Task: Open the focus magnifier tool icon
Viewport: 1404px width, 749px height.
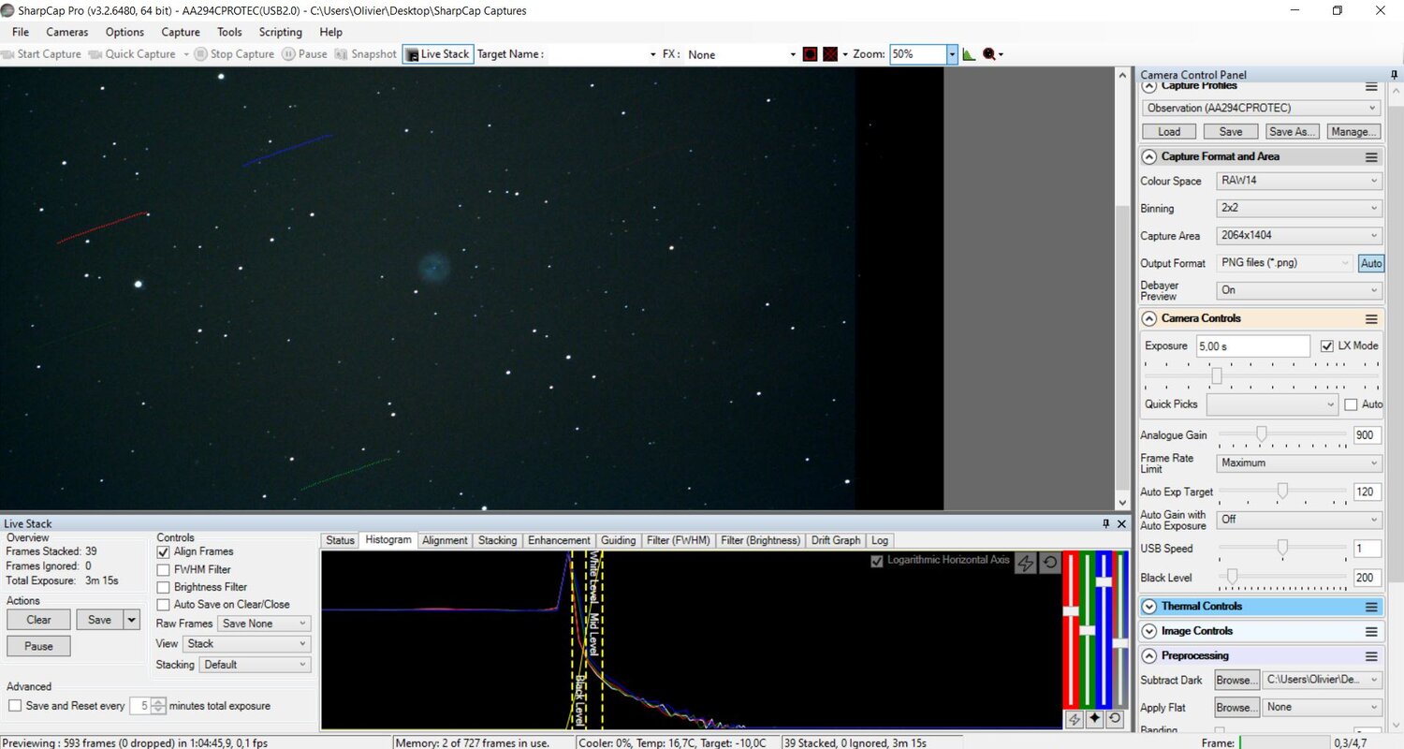Action: point(989,54)
